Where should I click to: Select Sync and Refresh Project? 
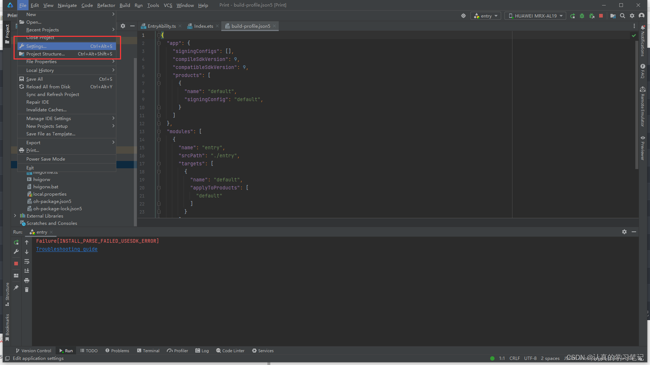(x=67, y=95)
